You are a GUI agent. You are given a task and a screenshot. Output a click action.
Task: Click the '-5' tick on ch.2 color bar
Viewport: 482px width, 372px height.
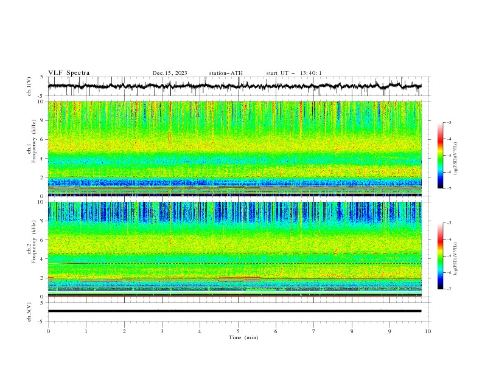point(449,256)
